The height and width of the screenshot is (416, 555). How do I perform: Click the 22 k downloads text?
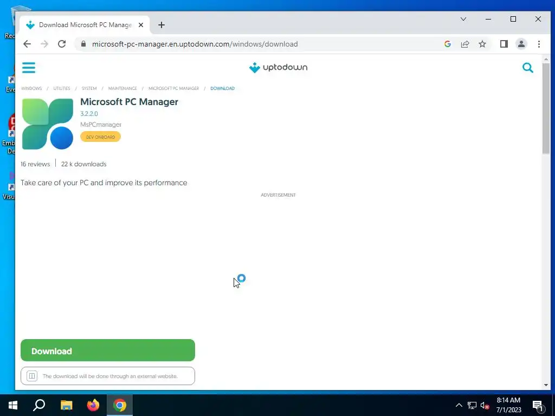[x=84, y=164]
